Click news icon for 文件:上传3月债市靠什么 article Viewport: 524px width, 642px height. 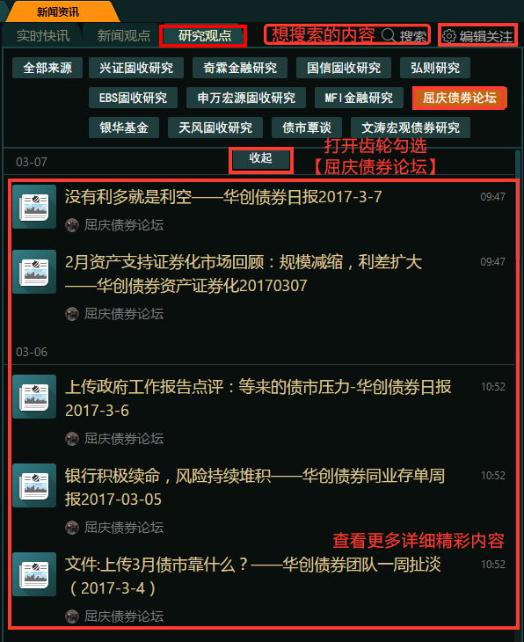34,574
